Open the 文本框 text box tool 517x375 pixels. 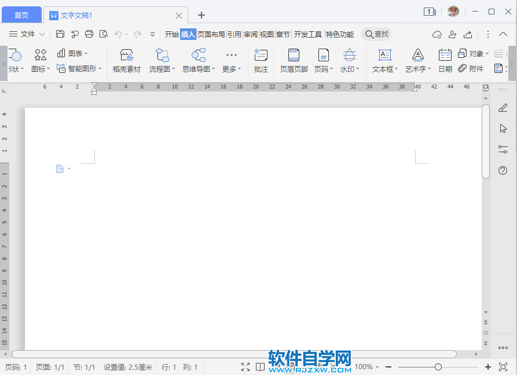(x=384, y=60)
